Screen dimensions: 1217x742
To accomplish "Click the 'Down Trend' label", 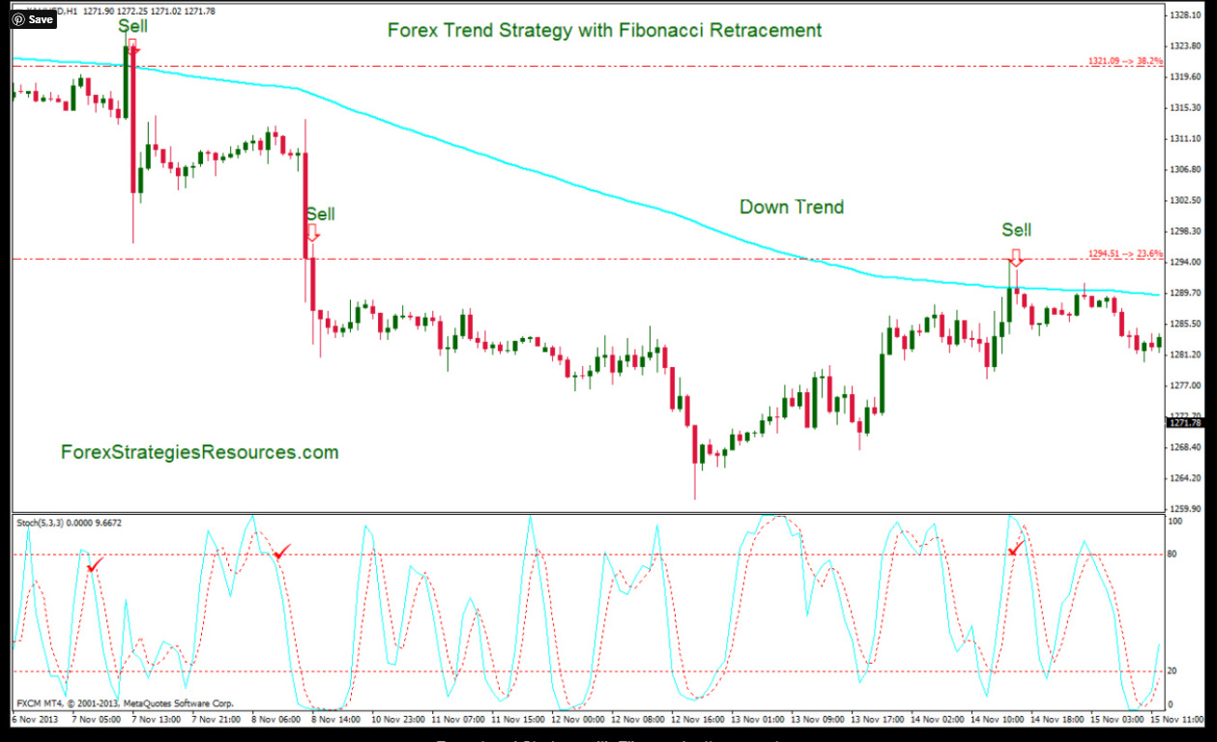I will click(x=791, y=207).
